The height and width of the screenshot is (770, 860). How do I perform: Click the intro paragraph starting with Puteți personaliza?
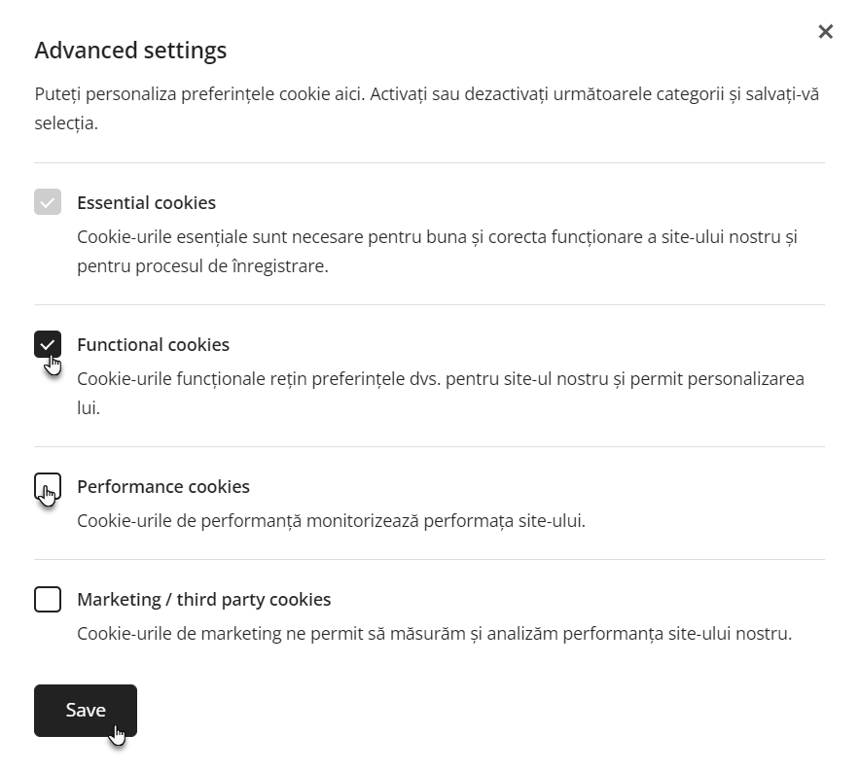coord(427,109)
